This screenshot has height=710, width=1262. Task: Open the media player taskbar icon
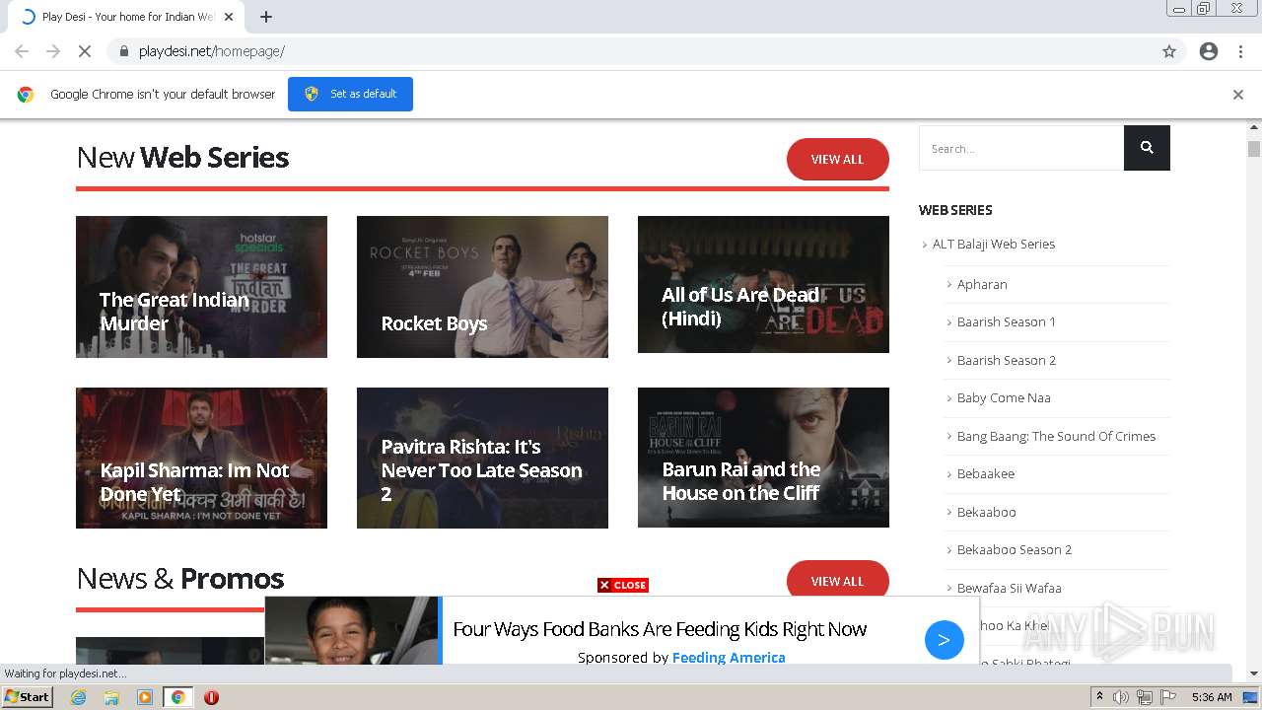pos(145,697)
